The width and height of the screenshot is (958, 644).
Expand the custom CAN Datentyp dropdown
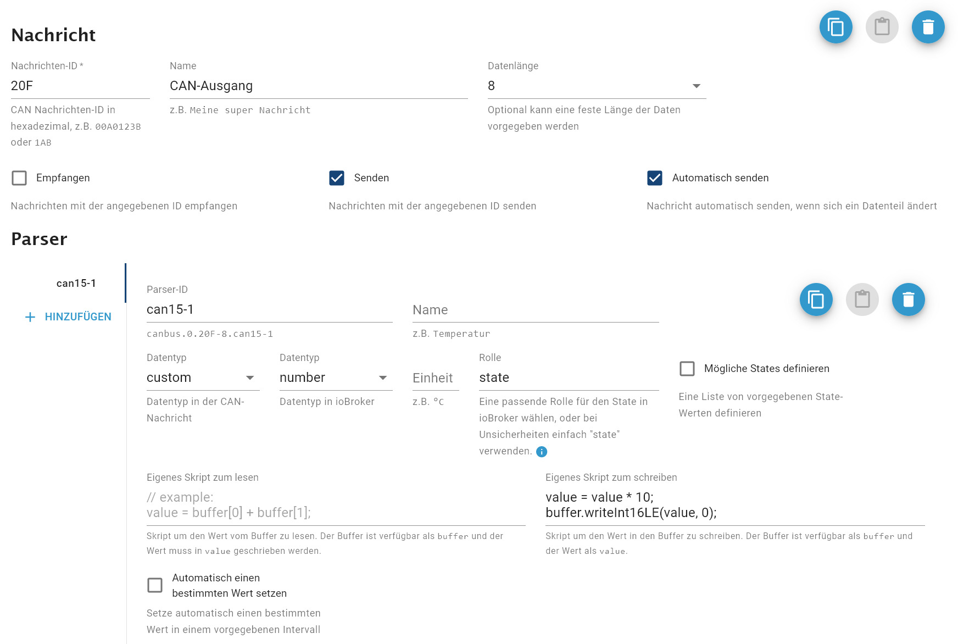203,378
